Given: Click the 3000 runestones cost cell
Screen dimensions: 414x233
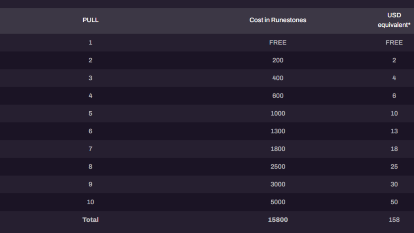Looking at the screenshot, I should click(278, 184).
